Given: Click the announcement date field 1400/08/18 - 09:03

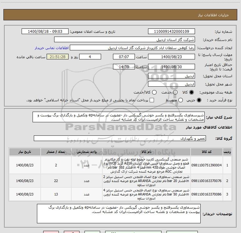Looking at the screenshot, I should 45,31.
